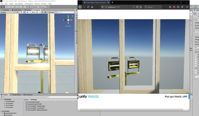This screenshot has width=199, height=116.
Task: Select the Scale tool in Unity toolbar
Action: click(15, 7)
